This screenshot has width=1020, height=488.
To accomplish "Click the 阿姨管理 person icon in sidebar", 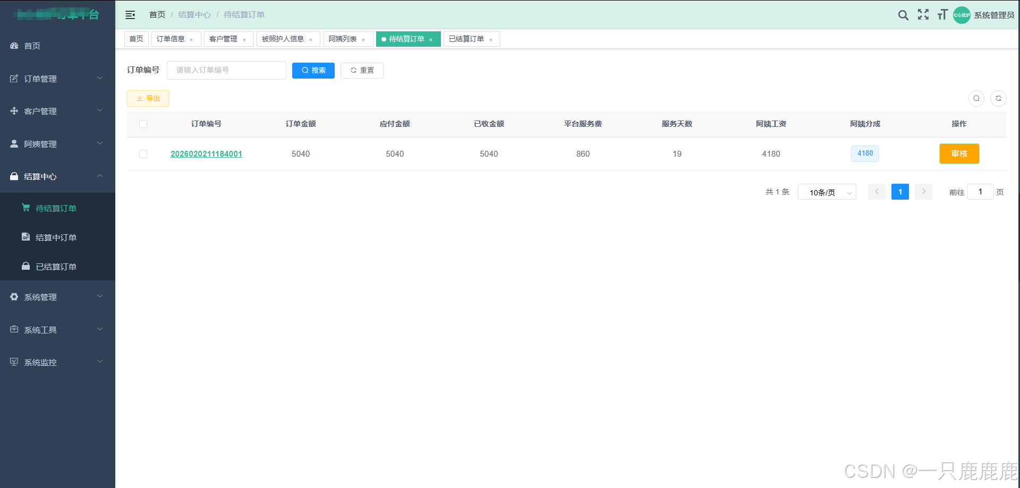I will click(x=14, y=144).
